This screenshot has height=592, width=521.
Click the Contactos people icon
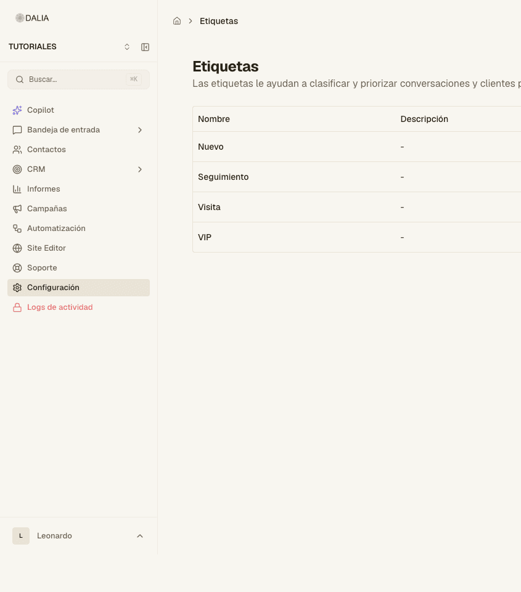[x=17, y=150]
